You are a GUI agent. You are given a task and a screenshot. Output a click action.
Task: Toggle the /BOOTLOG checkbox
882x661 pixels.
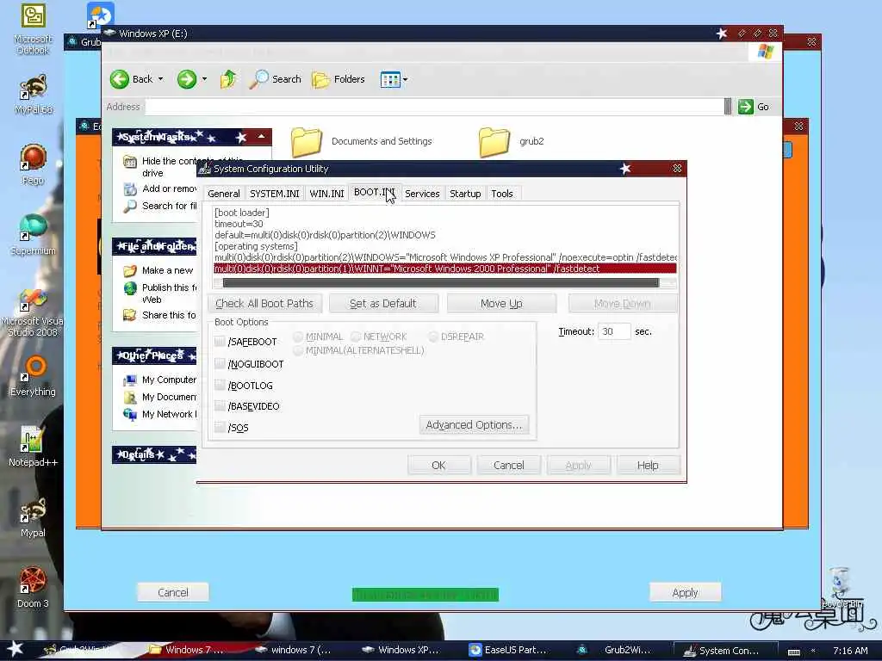tap(220, 386)
